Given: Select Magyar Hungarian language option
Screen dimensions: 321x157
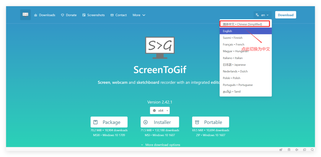Looking at the screenshot, I should click(246, 51).
